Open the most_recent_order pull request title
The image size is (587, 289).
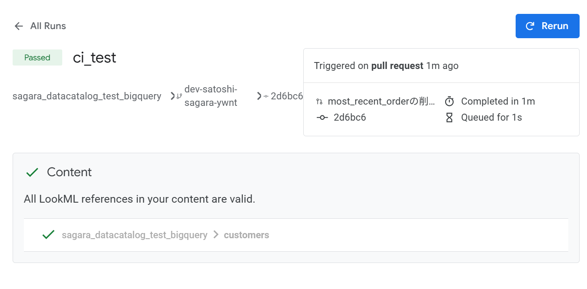click(x=381, y=102)
